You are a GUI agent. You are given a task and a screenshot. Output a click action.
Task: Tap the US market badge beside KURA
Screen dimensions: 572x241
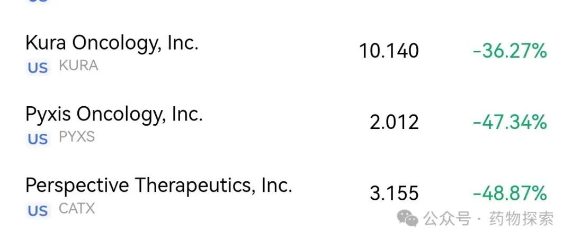coord(38,68)
